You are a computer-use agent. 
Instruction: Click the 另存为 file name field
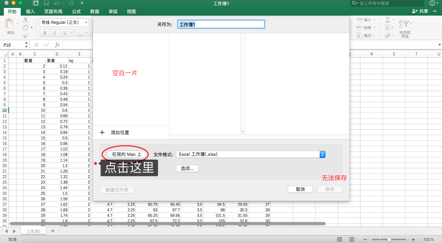pyautogui.click(x=221, y=24)
